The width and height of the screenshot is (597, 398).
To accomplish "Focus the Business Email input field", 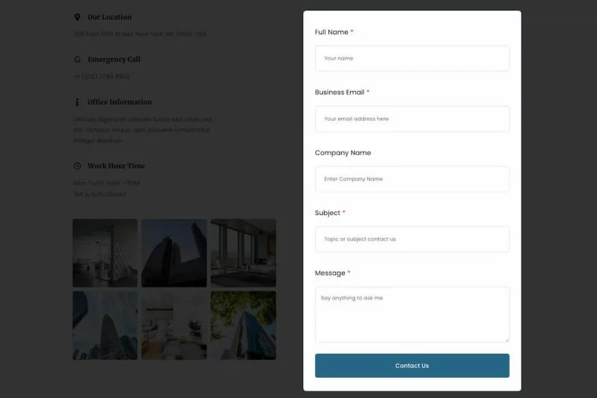I will coord(412,119).
